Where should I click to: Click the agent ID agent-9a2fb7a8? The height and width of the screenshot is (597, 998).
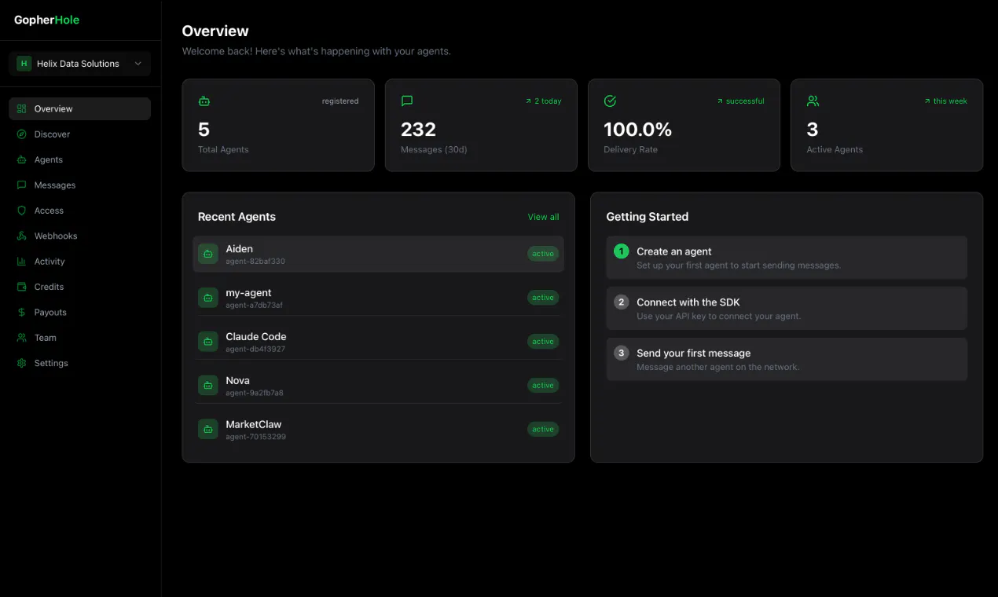tap(255, 394)
